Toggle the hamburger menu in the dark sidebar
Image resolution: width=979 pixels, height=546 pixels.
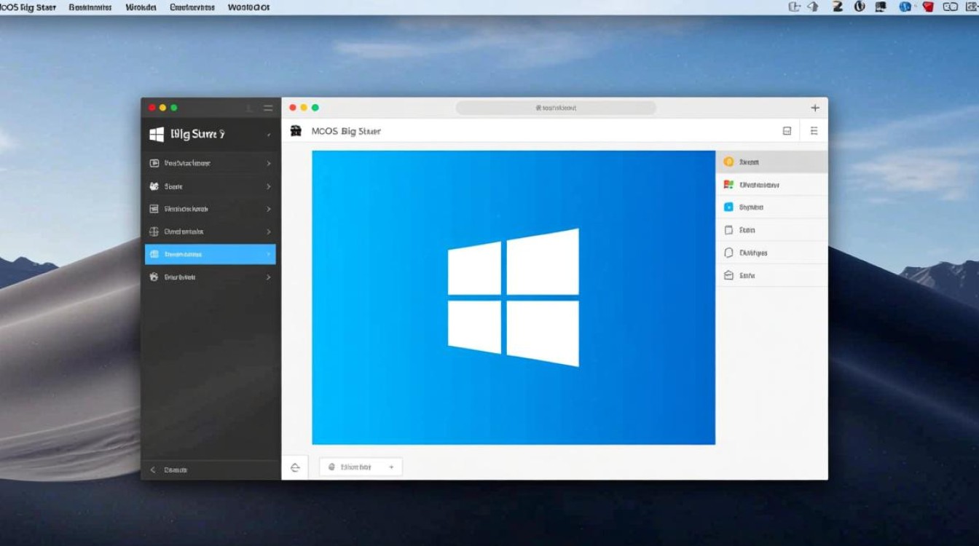coord(268,107)
